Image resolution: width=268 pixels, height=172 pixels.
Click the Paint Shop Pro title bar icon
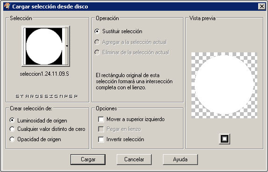point(7,7)
